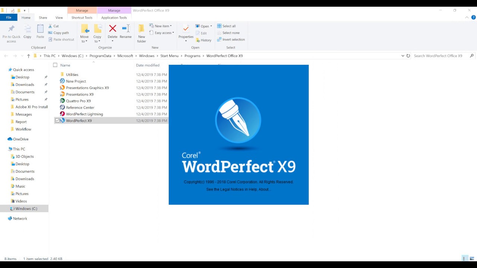Open the Shortcut Tools tab
The width and height of the screenshot is (477, 268).
[82, 17]
